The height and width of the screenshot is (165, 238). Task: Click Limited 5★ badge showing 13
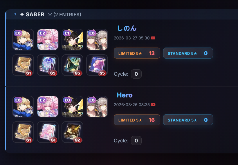point(137,53)
